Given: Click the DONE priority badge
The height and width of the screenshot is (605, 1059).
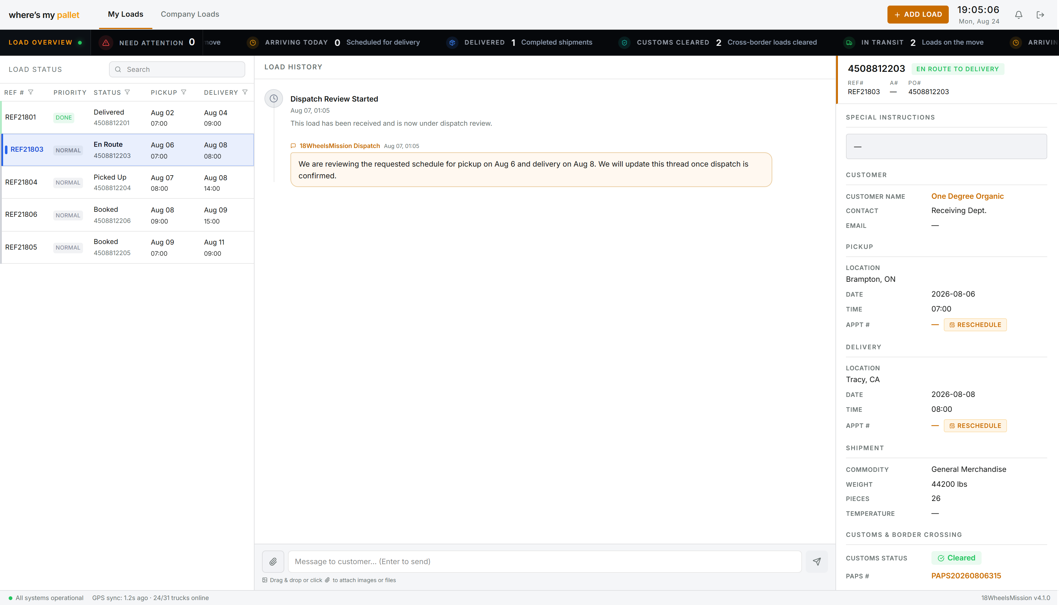Looking at the screenshot, I should coord(63,118).
